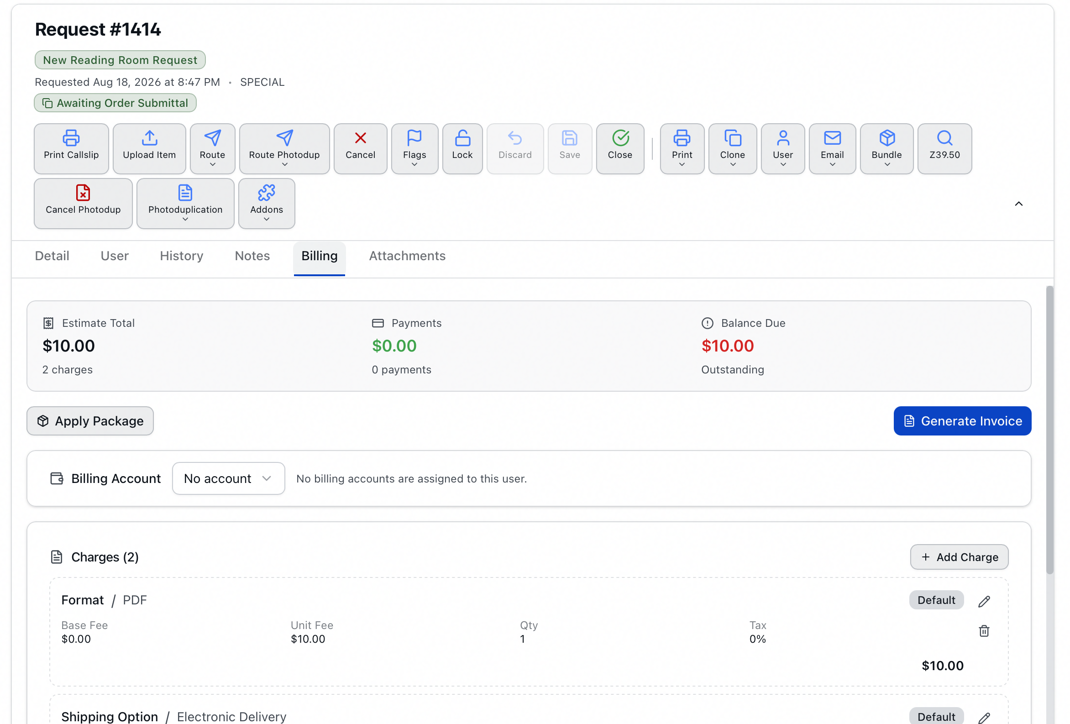Click the 'Outstanding' label

(732, 369)
